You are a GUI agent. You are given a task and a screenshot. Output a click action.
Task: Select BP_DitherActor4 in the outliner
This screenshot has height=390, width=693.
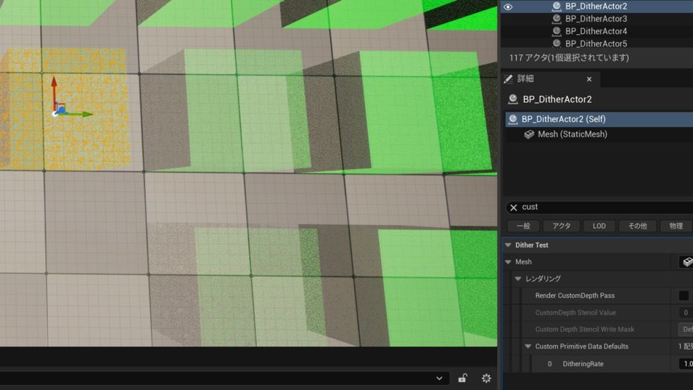tap(596, 31)
